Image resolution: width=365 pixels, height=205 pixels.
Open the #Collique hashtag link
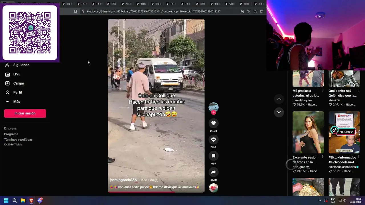[171, 187]
